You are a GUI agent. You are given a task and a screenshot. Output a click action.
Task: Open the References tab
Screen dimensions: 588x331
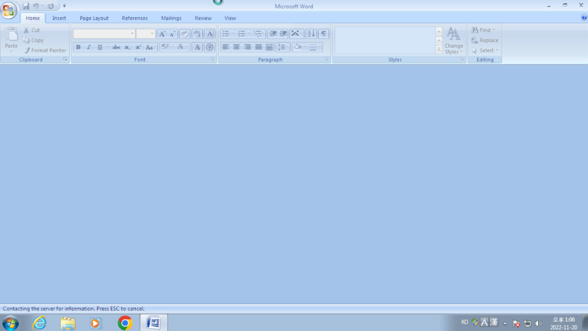pos(135,18)
